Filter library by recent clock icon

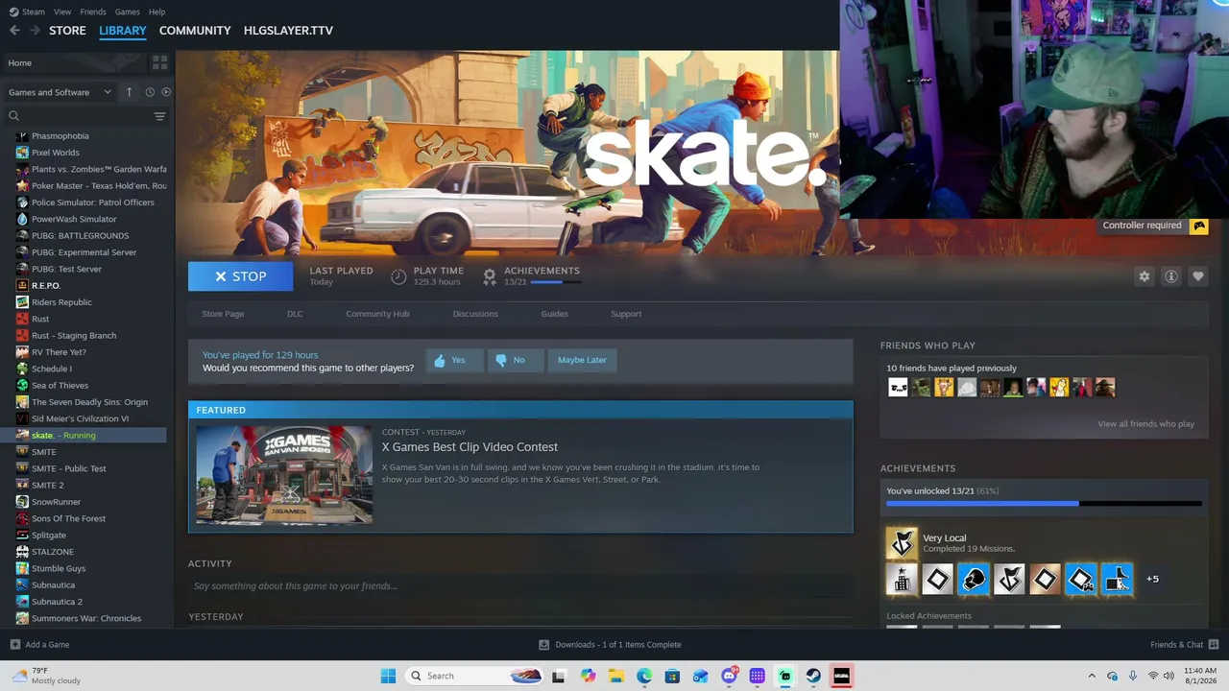click(x=150, y=92)
